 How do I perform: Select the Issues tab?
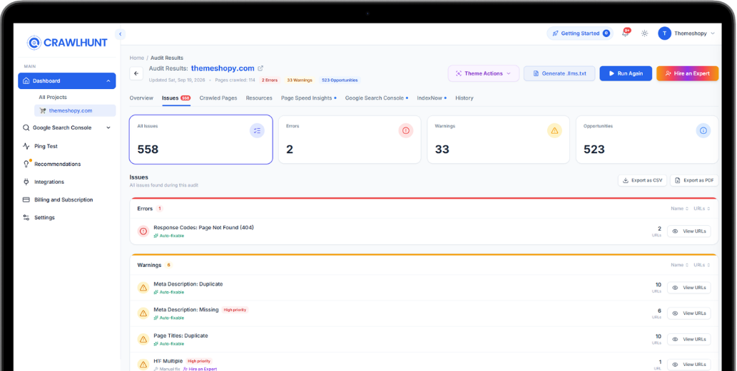(176, 98)
